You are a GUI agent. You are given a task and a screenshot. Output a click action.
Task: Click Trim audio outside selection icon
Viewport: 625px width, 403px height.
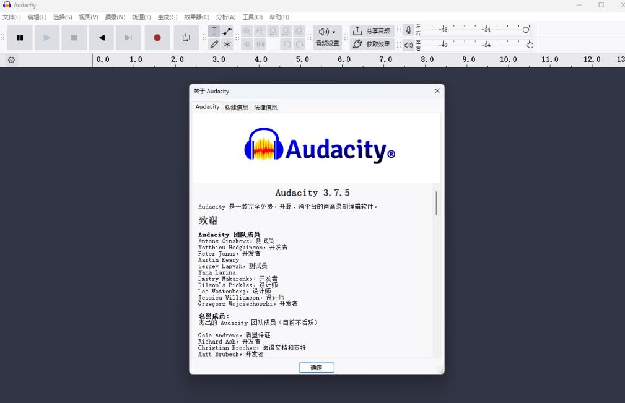(x=247, y=44)
